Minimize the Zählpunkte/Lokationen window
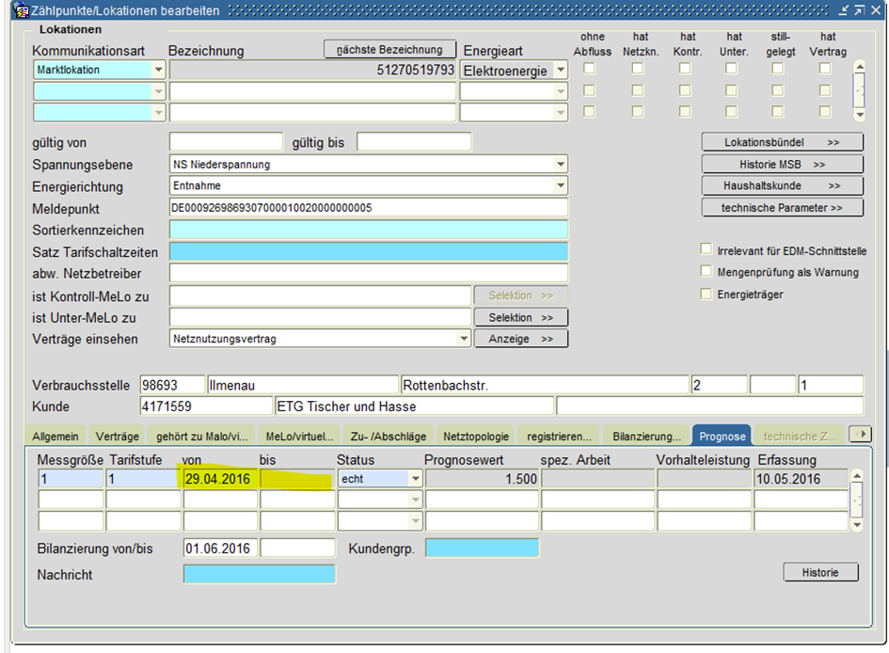Screen dimensions: 889x653 [843, 10]
